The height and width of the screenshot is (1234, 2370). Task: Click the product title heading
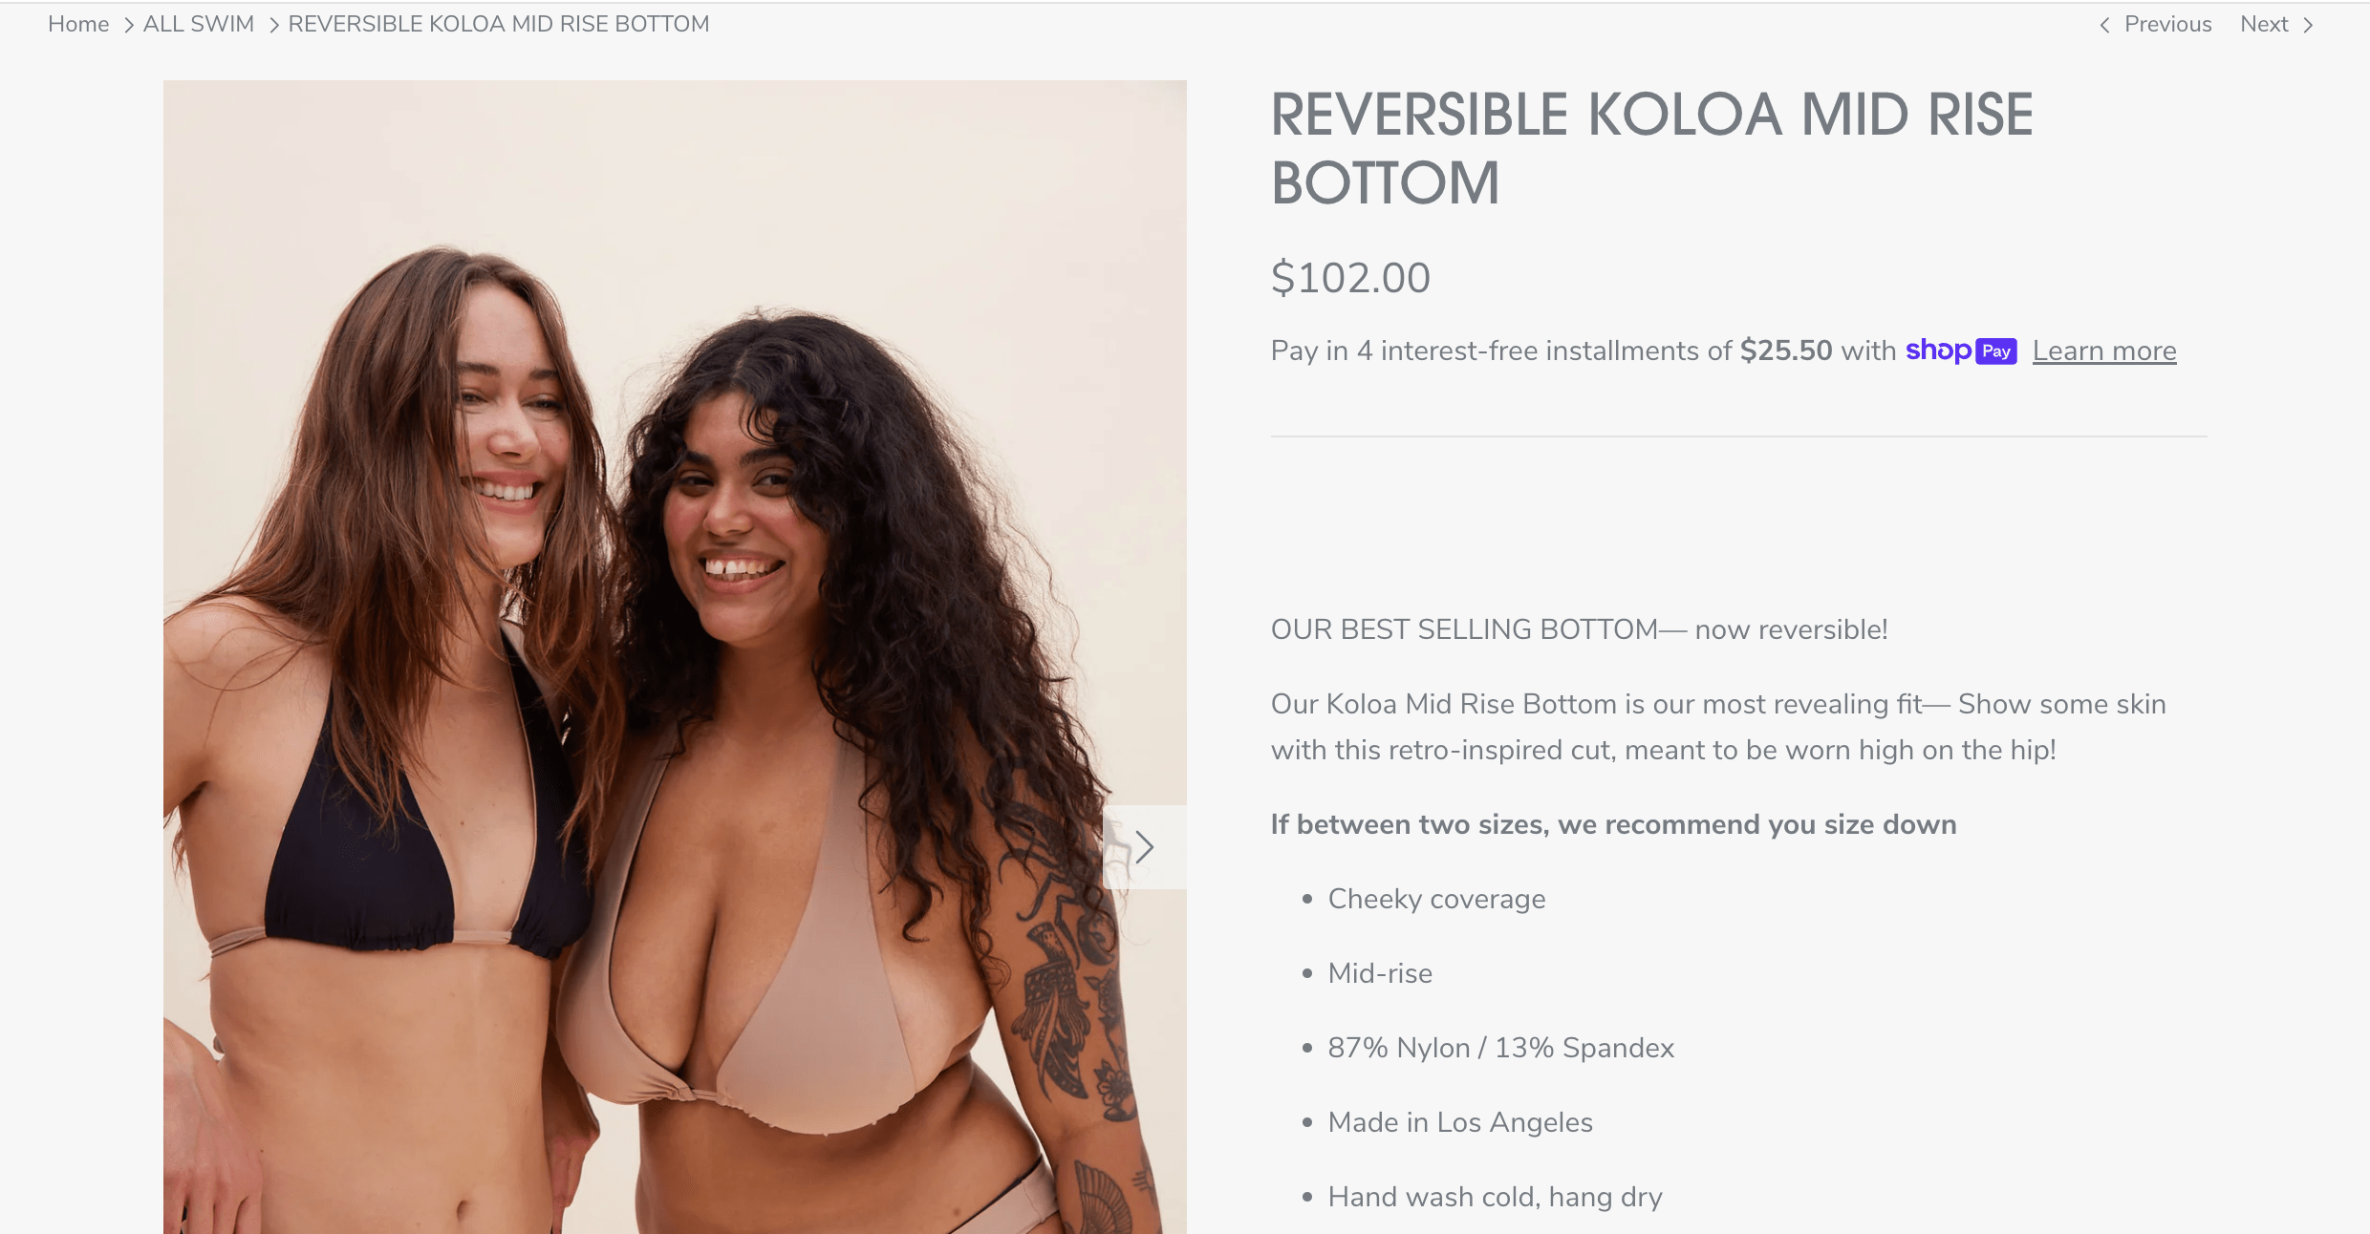1652,148
